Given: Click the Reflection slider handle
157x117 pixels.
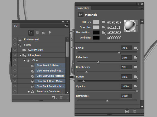Looking at the screenshot, I should pos(98,62).
